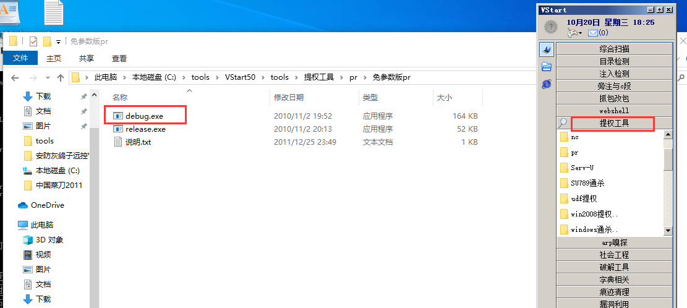Sort files by 修改日期 column header
The width and height of the screenshot is (687, 308).
pyautogui.click(x=289, y=98)
